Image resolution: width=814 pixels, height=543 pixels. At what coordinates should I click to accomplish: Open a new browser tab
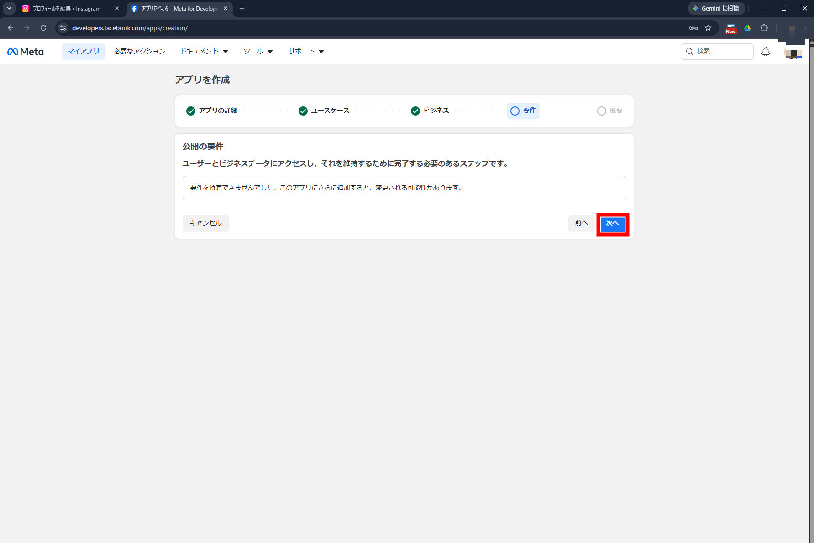pos(242,8)
